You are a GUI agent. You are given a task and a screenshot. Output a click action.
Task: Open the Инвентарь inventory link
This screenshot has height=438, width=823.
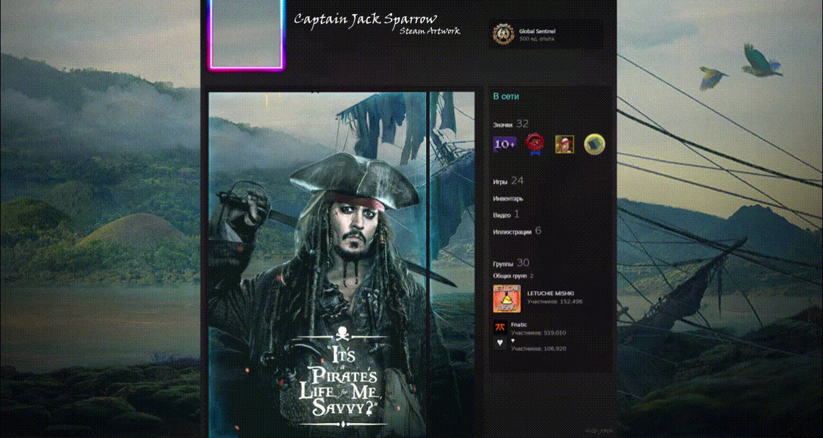508,199
